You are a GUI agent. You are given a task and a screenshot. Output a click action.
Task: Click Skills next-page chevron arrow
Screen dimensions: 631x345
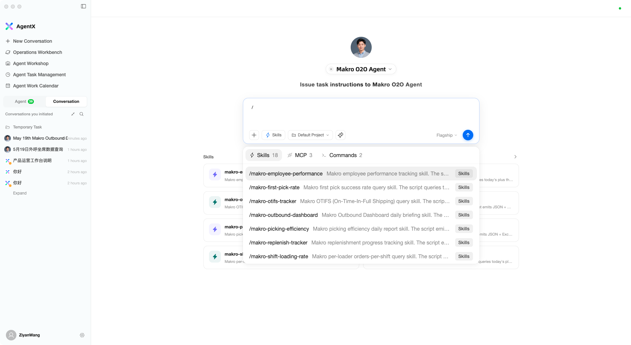click(x=515, y=157)
